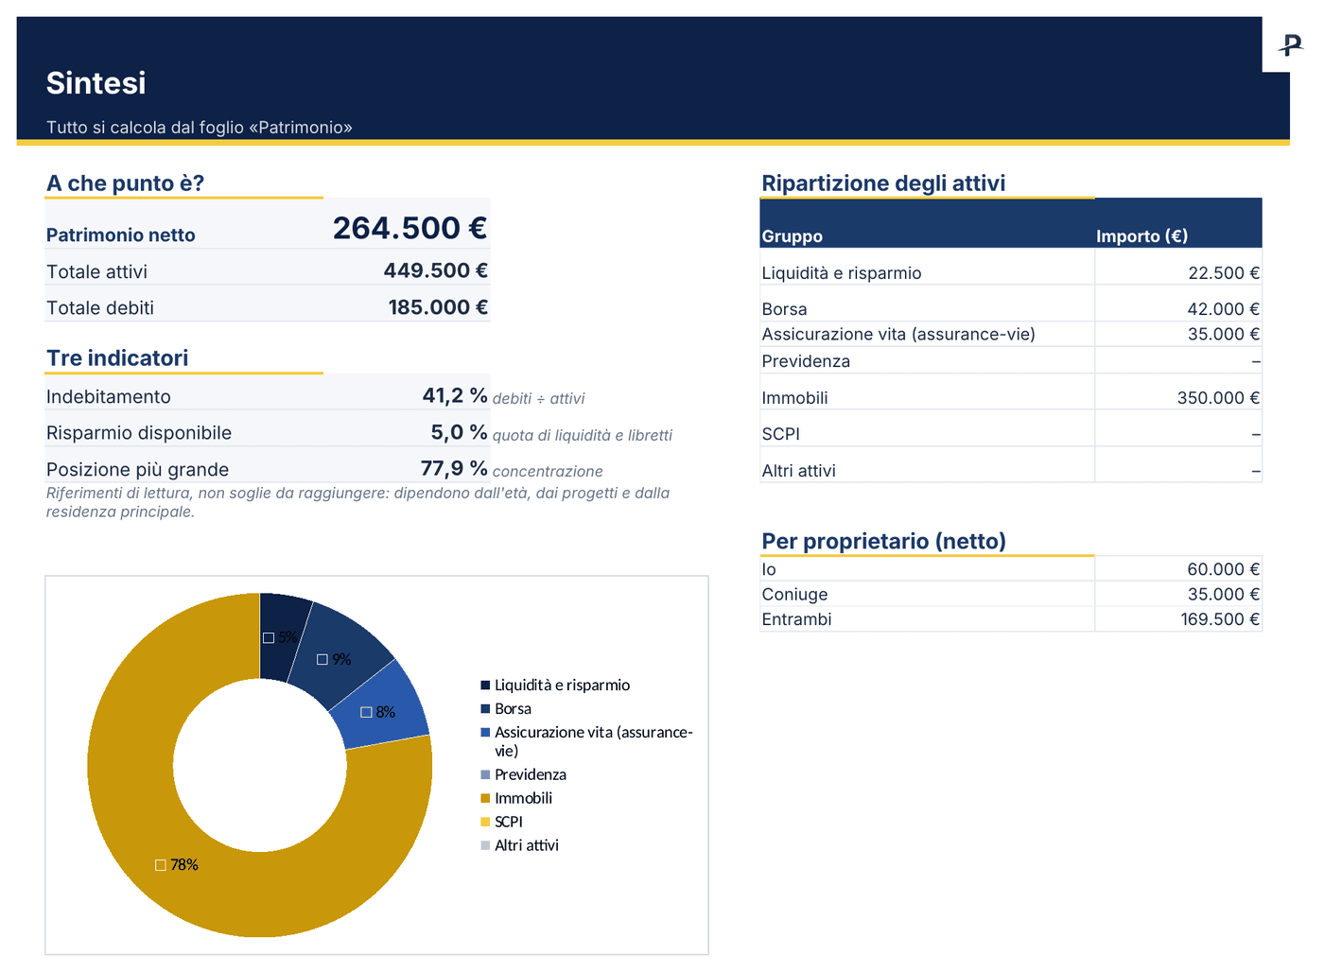Screen dimensions: 1324x972
Task: Click the 'Ripartizione degli attivi' heading
Action: point(883,183)
